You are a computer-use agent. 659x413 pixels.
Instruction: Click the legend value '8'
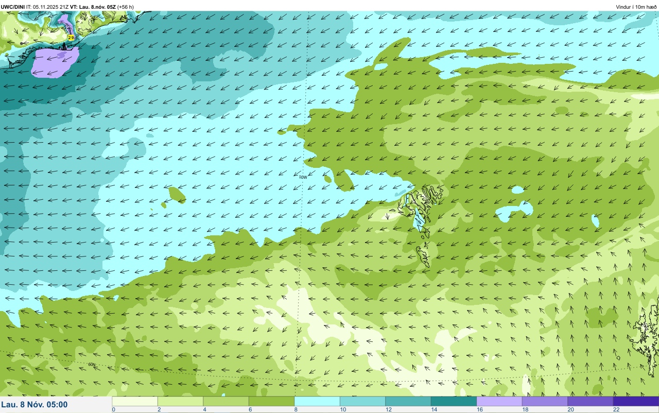(x=296, y=409)
